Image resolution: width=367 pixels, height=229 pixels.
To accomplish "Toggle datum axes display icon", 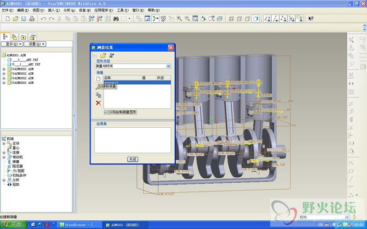I will coord(276,18).
